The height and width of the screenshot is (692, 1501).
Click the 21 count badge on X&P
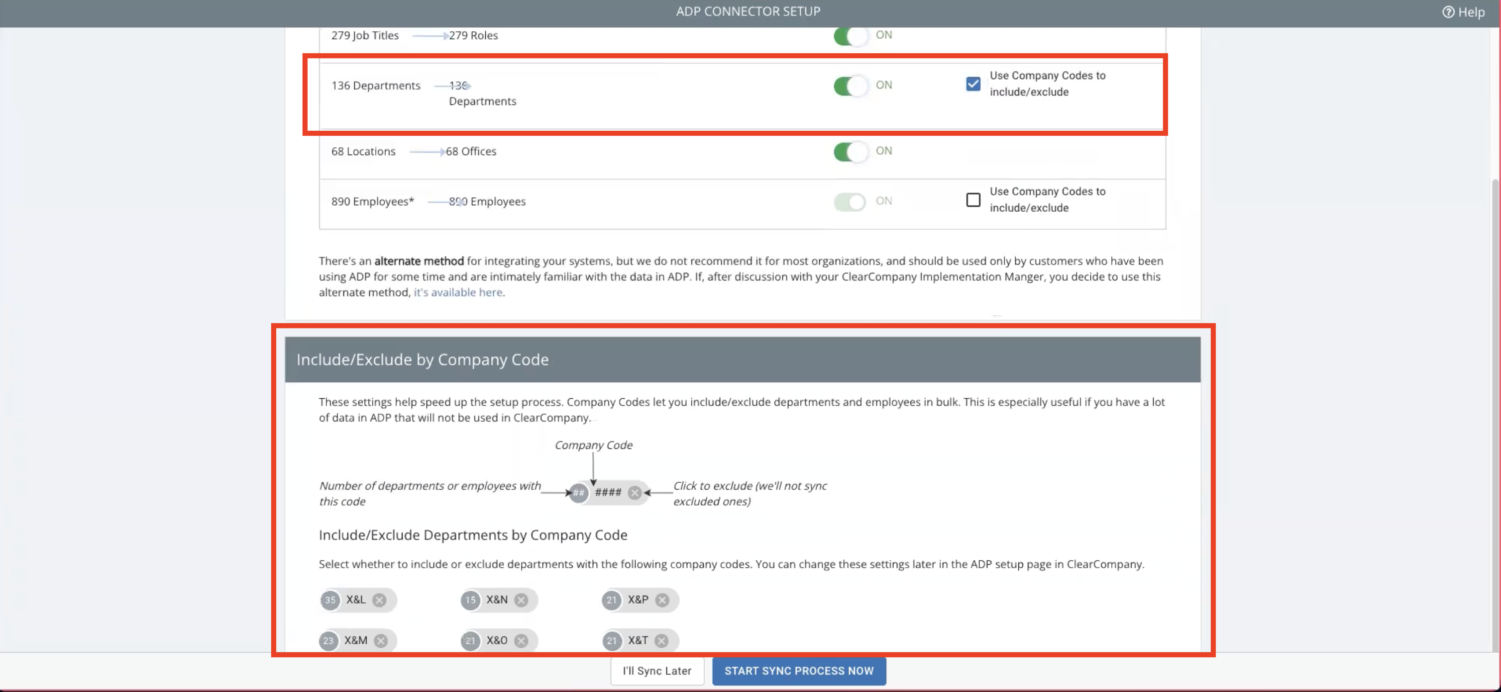tap(611, 600)
